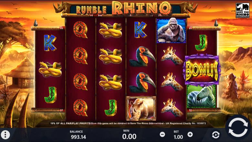Click the top giraffe symbol
Screen dimensions: 252x142
click(x=172, y=56)
